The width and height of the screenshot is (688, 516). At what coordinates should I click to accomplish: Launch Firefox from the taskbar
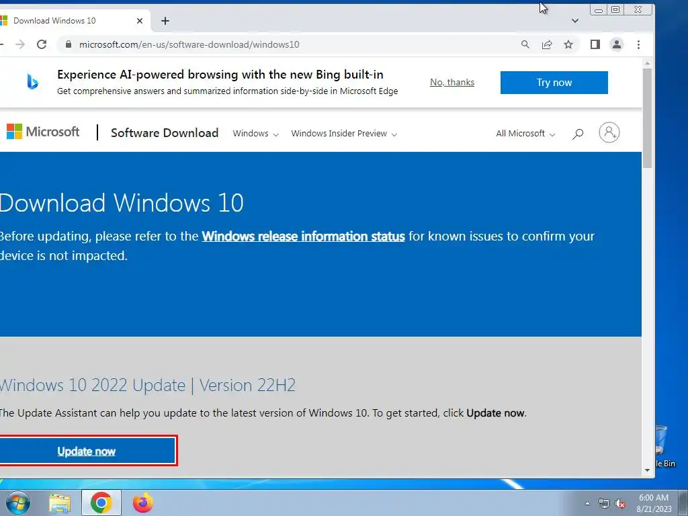[x=142, y=503]
